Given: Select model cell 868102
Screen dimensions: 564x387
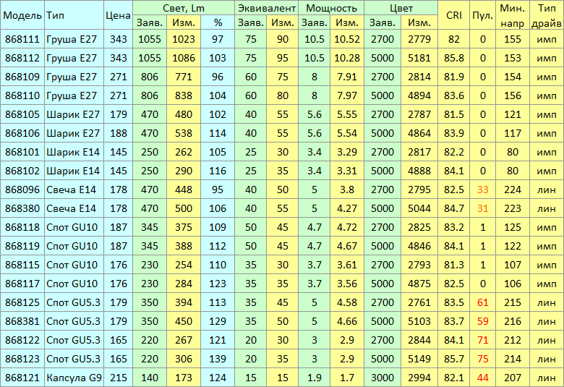Looking at the screenshot, I should 22,171.
